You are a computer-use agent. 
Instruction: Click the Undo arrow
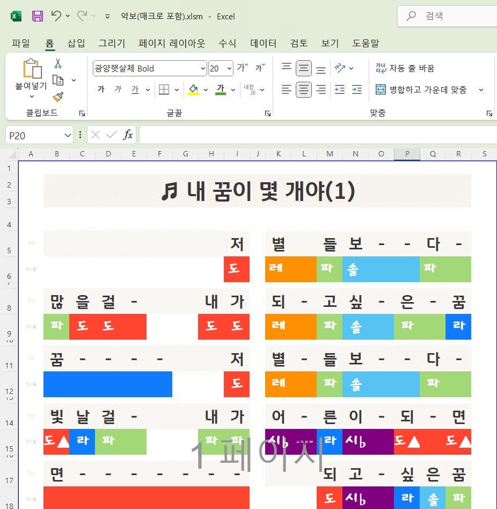point(56,16)
